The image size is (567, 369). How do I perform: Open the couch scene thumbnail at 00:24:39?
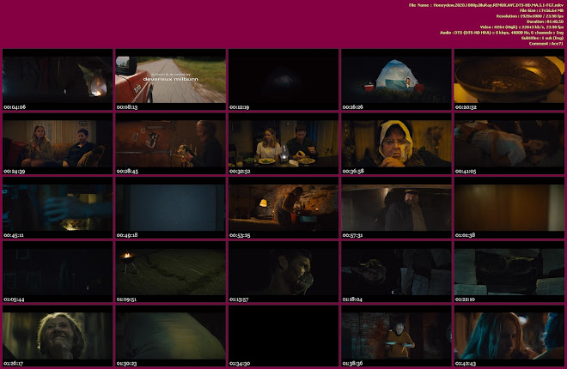[58, 143]
